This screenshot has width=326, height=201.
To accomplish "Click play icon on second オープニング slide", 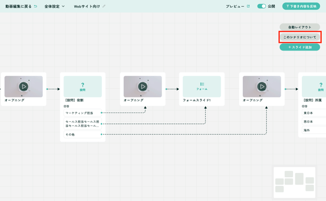I will click(143, 87).
